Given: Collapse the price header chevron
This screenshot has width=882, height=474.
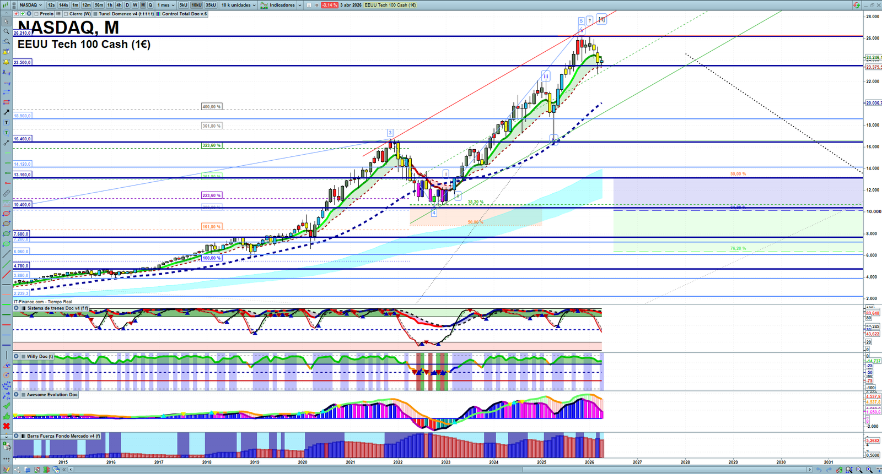Looking at the screenshot, I should coord(7,14).
